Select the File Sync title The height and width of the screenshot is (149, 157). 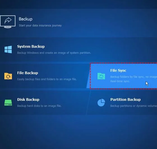pyautogui.click(x=118, y=71)
